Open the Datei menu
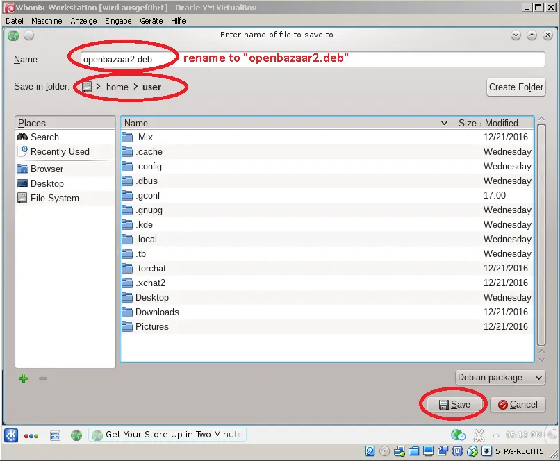 15,21
